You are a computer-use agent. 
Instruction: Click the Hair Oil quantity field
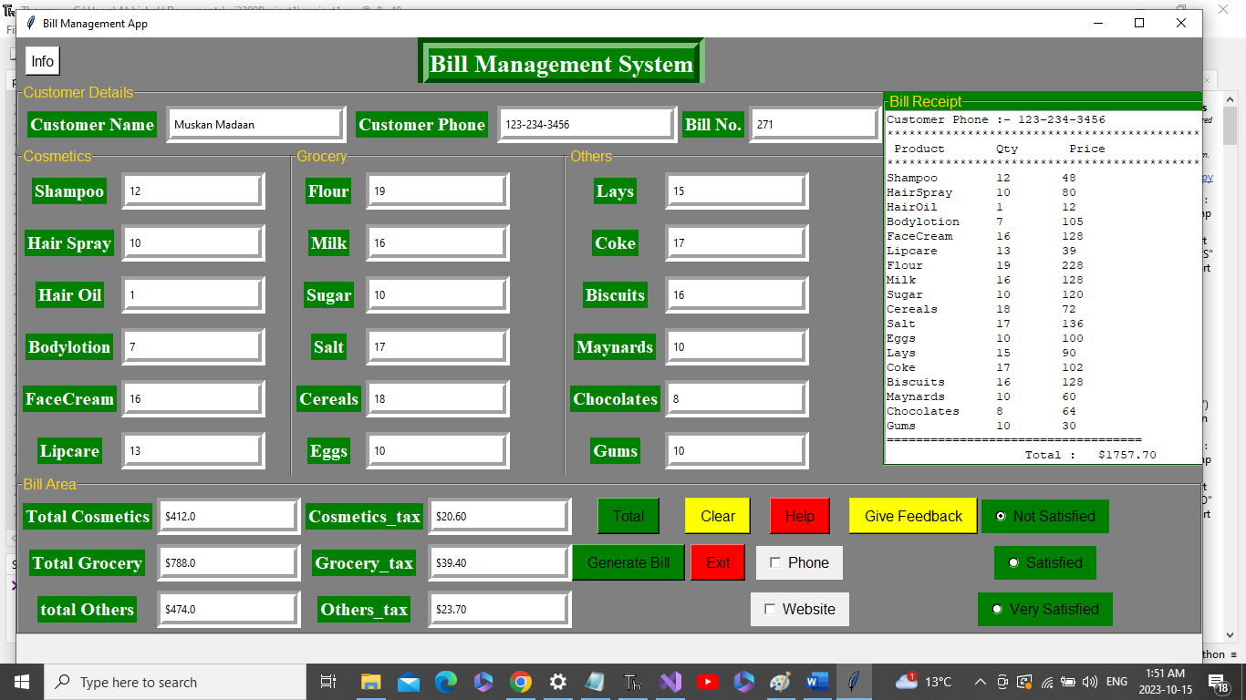pyautogui.click(x=192, y=295)
